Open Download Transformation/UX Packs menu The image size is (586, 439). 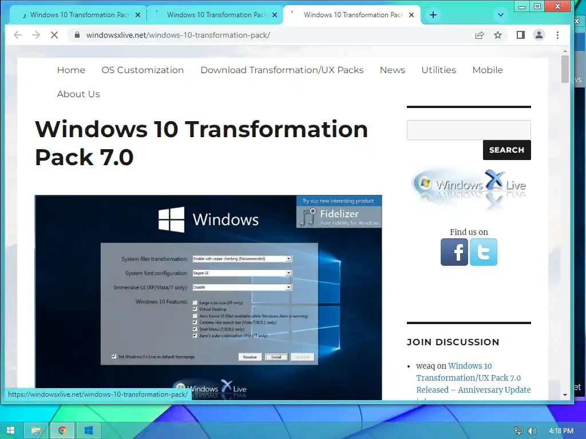(282, 70)
